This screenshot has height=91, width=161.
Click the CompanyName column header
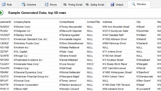click(35, 22)
